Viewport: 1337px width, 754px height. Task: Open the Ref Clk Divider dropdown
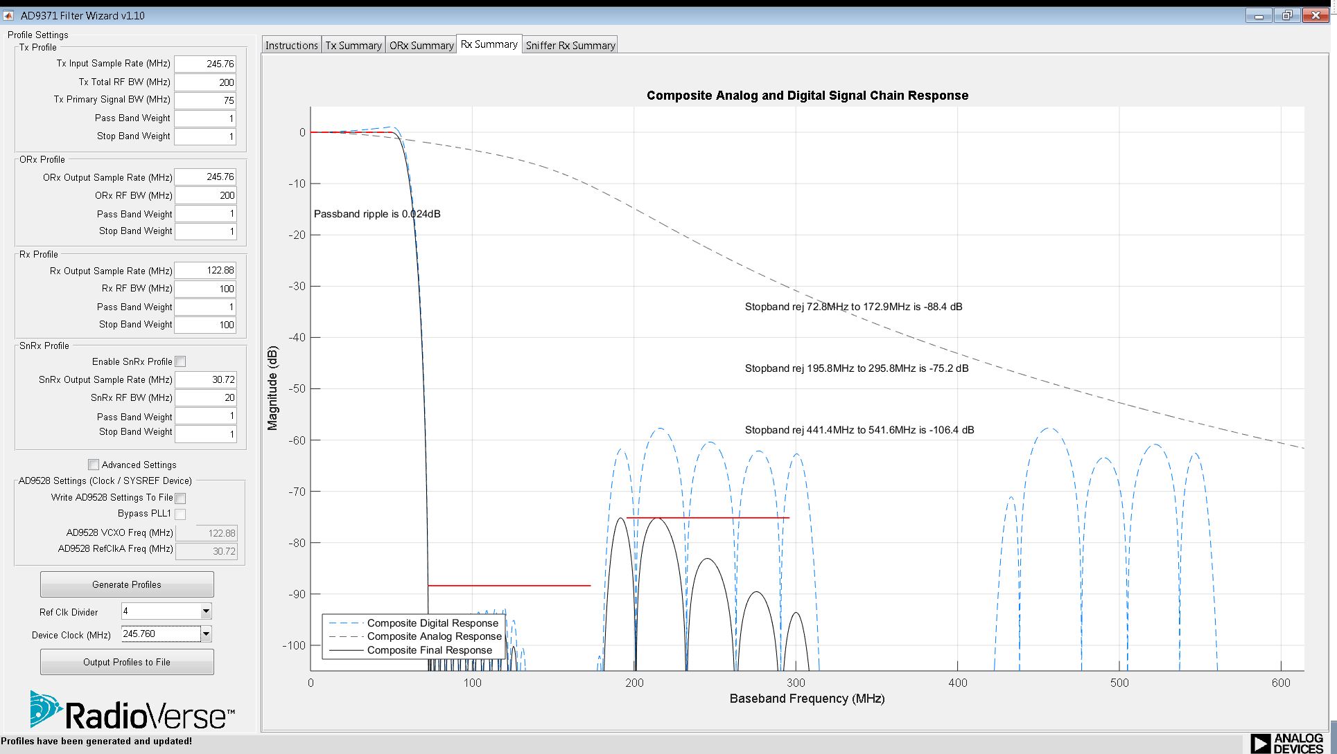206,611
